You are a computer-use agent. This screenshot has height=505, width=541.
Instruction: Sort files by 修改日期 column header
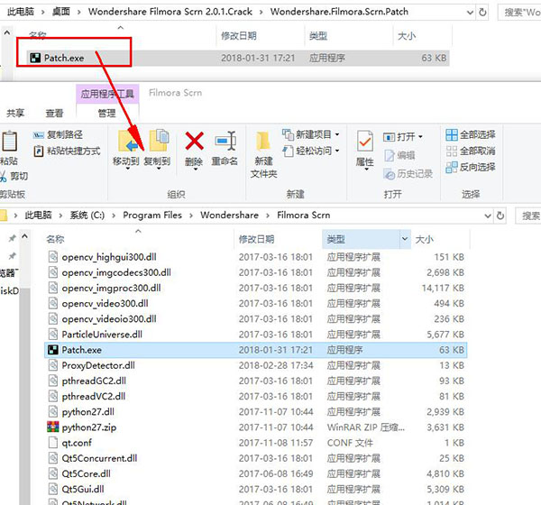tap(261, 239)
